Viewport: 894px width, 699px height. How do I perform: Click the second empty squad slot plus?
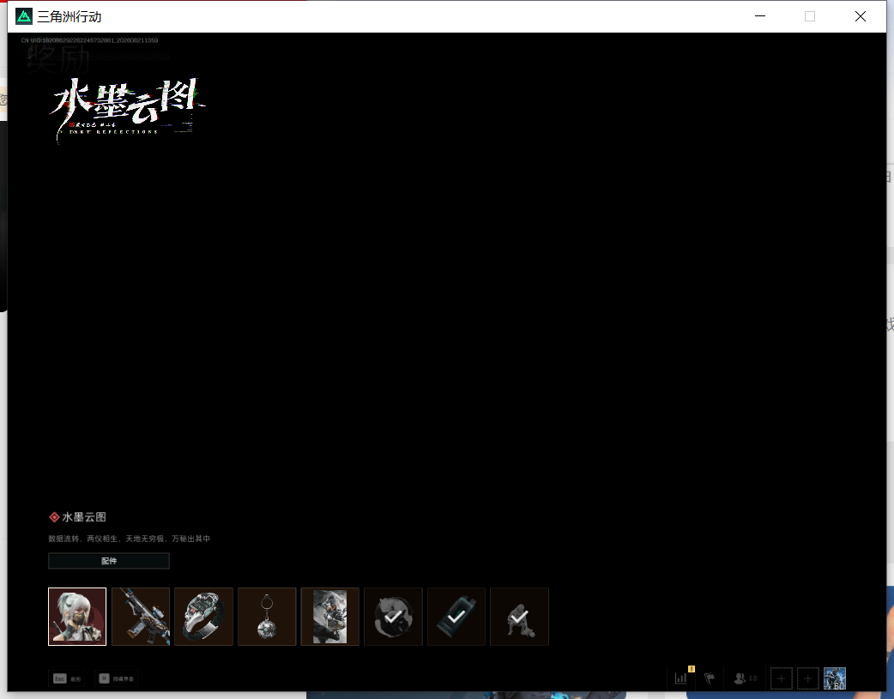coord(807,678)
